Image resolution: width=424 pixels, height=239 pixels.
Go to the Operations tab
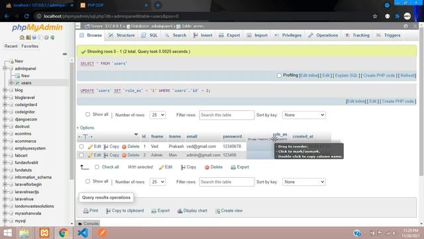[x=323, y=35]
